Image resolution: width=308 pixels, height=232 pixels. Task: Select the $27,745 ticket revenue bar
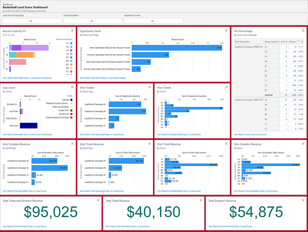126,161
